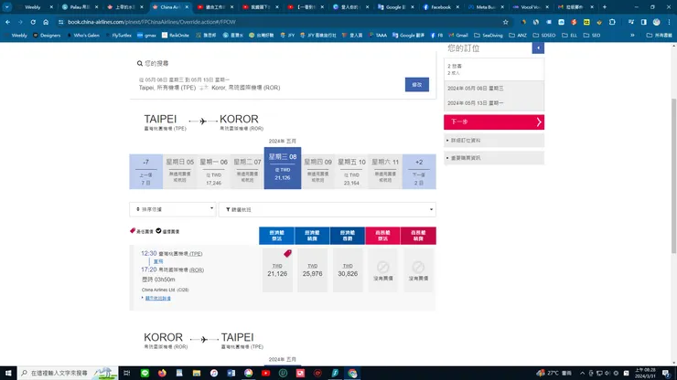Click the red lowest-fare tag icon
677x380 pixels.
tap(287, 253)
